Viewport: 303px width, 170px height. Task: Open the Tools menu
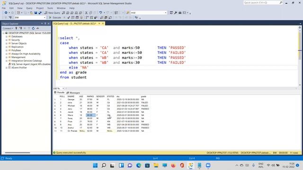(x=50, y=8)
